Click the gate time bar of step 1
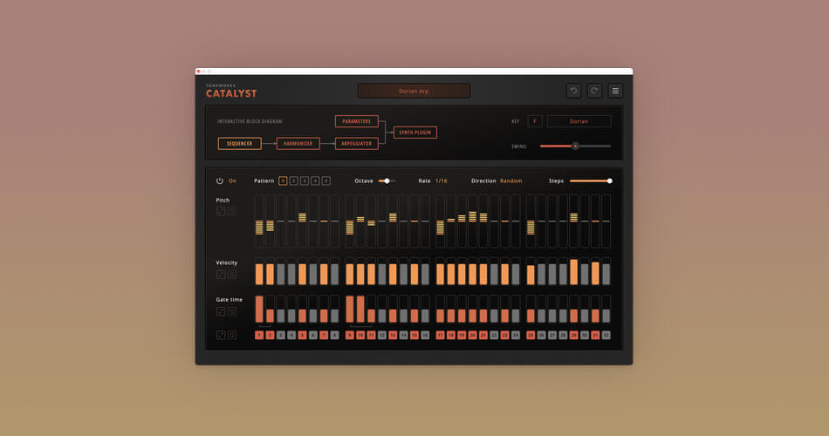Image resolution: width=829 pixels, height=436 pixels. [259, 310]
